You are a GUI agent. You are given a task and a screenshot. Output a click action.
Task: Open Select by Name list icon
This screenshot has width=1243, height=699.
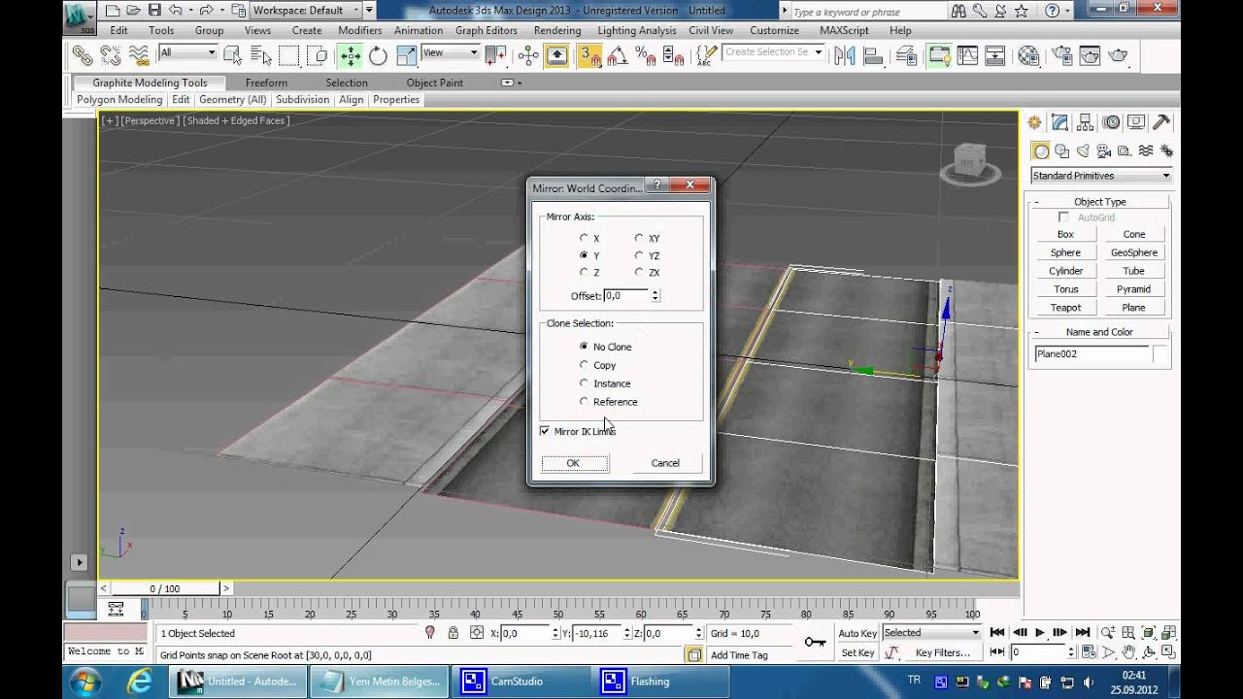(260, 55)
